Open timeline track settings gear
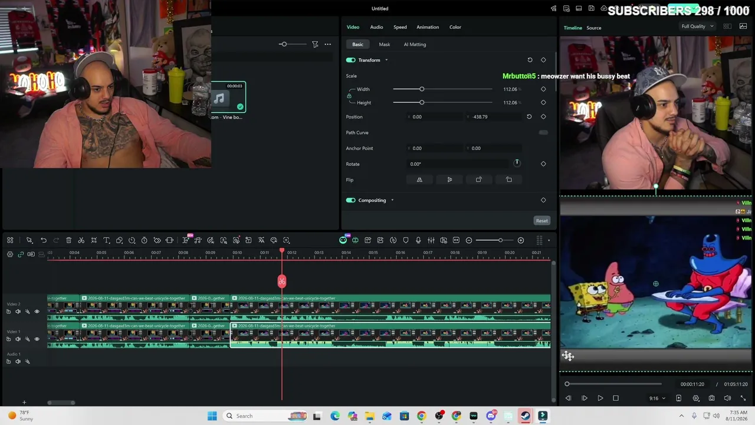755x425 pixels. pos(10,254)
